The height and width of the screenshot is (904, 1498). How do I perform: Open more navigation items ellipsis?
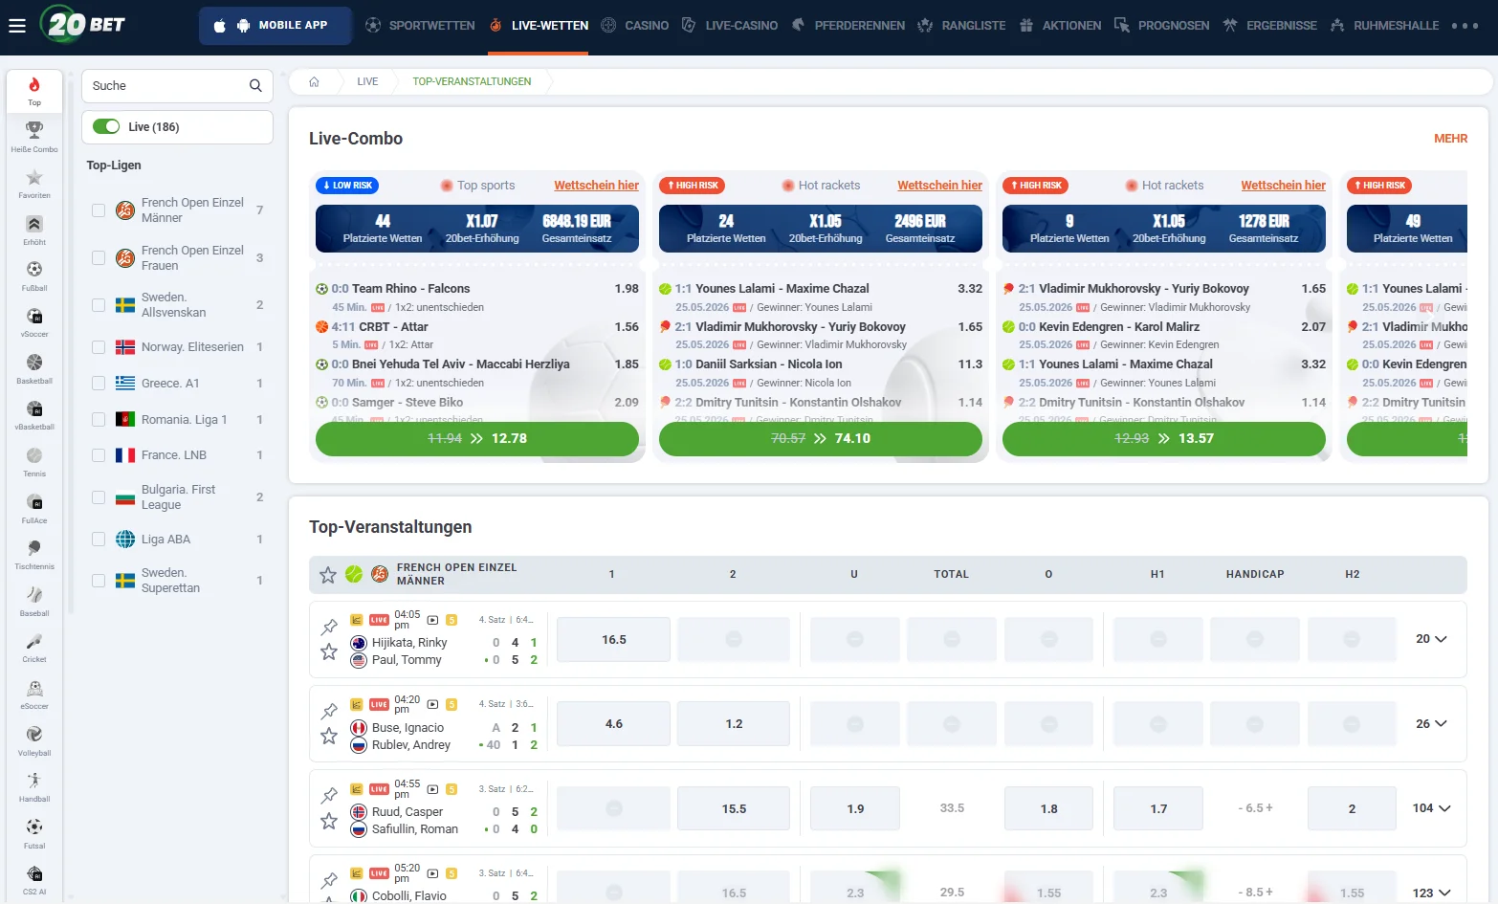tap(1465, 26)
